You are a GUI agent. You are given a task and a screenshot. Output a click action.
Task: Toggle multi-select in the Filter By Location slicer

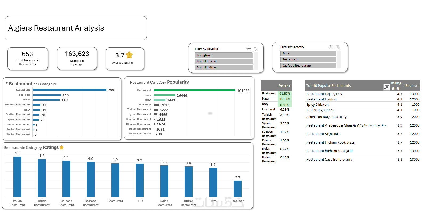point(248,49)
